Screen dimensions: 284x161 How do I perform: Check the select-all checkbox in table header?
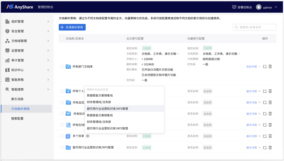[62, 39]
